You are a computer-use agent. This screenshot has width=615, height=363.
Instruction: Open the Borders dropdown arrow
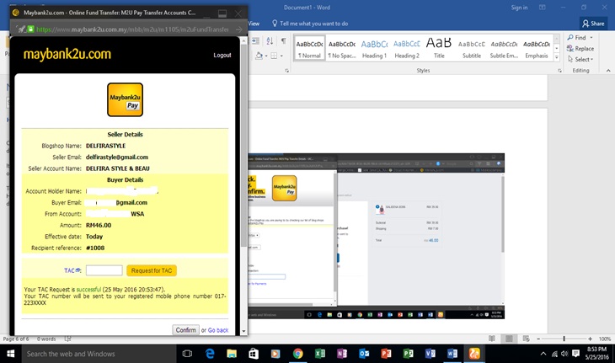(x=281, y=56)
